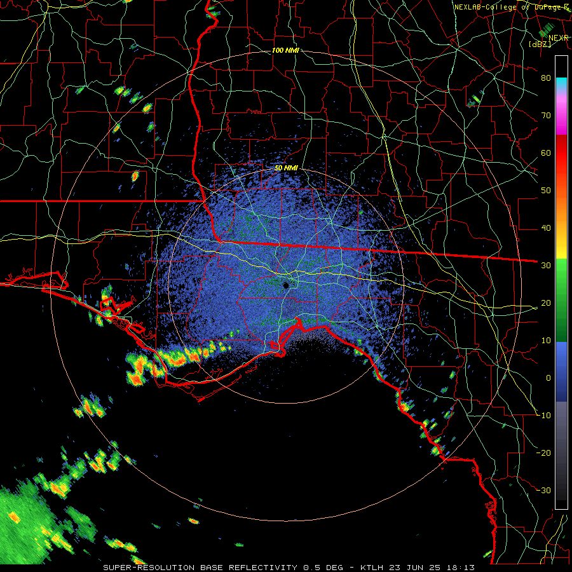Click the [dBZ] units label
The image size is (572, 572).
coord(540,44)
